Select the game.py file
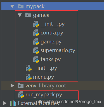Screen dimensions: 104x107 click(x=51, y=42)
